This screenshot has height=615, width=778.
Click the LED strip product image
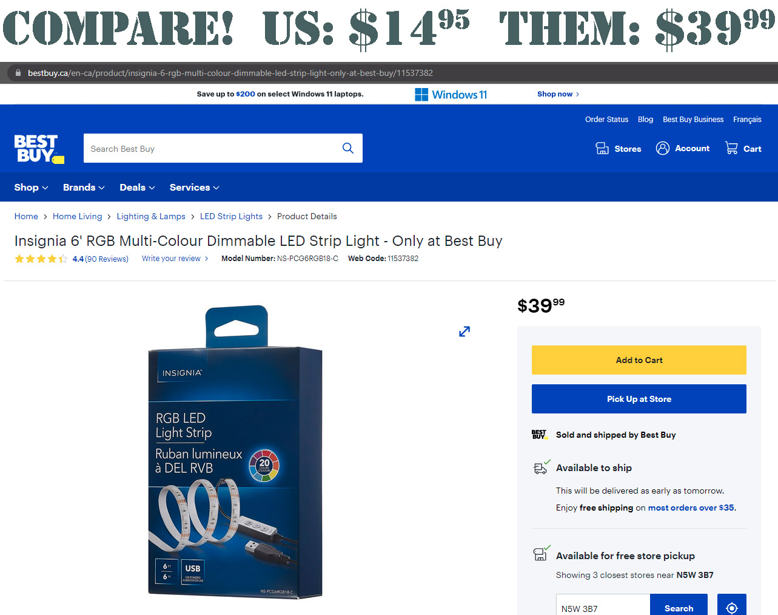click(x=235, y=452)
